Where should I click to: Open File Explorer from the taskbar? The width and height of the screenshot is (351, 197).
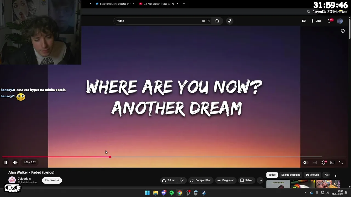click(155, 193)
